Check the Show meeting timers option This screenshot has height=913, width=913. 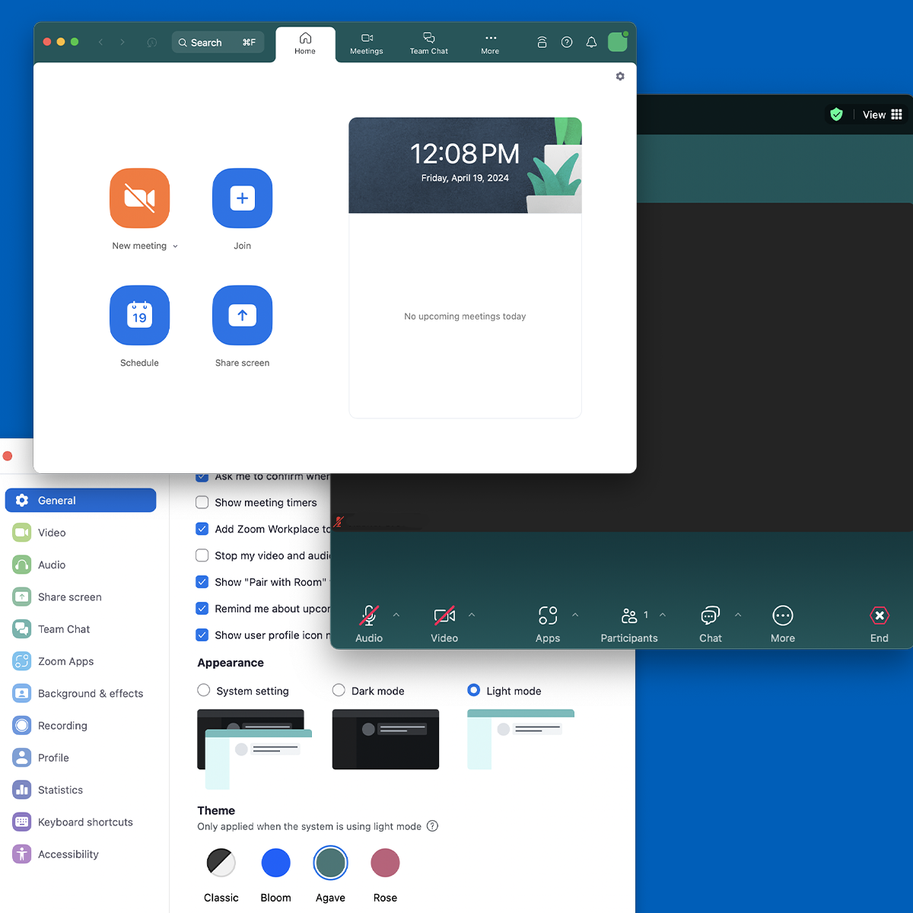[202, 502]
